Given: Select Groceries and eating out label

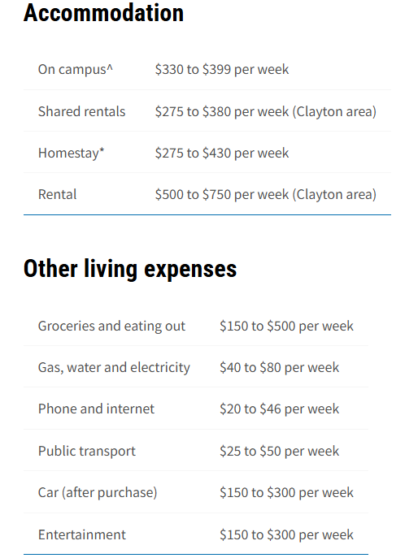Looking at the screenshot, I should click(x=111, y=326).
